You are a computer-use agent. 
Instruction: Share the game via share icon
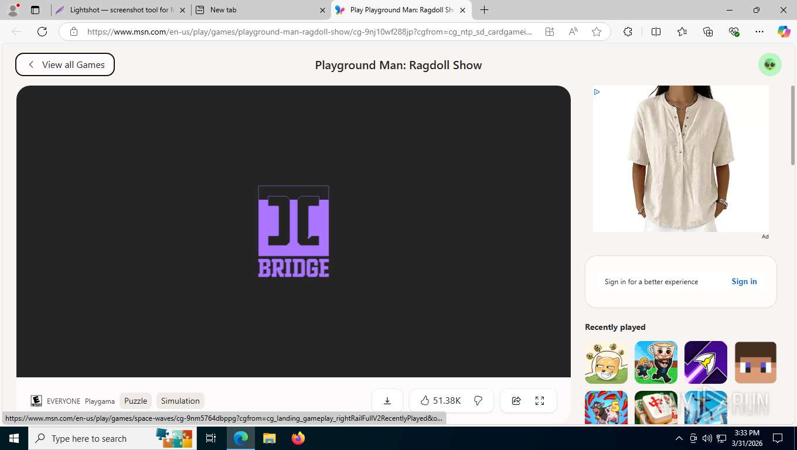click(516, 401)
